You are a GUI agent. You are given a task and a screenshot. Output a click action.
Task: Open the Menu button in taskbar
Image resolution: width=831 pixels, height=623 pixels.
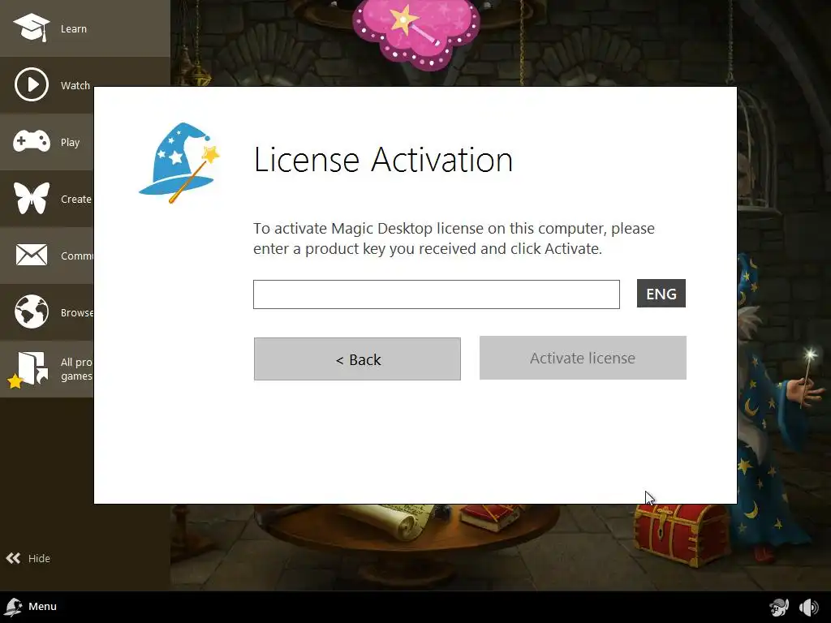click(31, 607)
